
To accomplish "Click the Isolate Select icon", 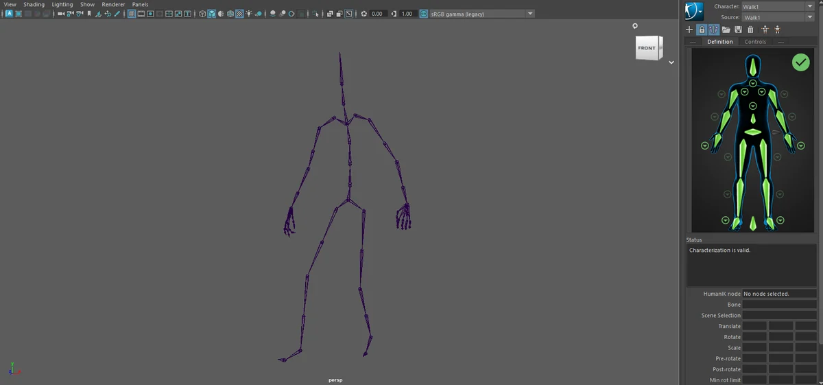I will (x=315, y=14).
